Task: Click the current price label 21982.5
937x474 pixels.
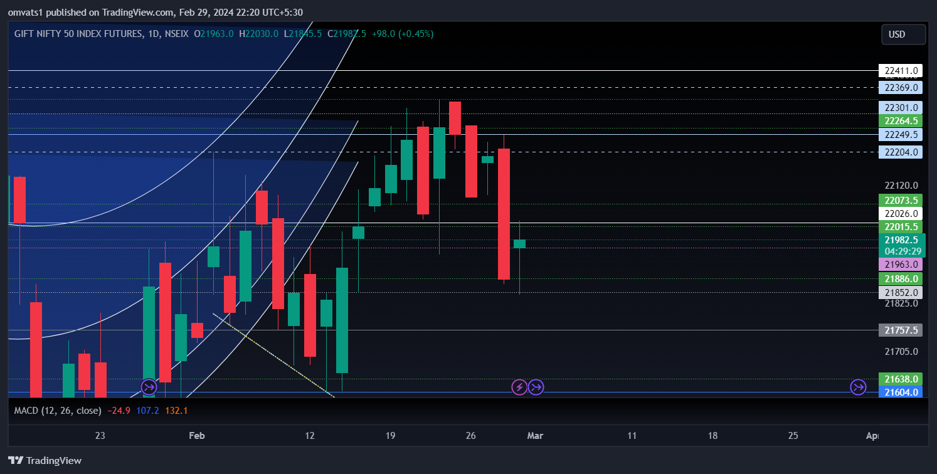Action: tap(902, 240)
